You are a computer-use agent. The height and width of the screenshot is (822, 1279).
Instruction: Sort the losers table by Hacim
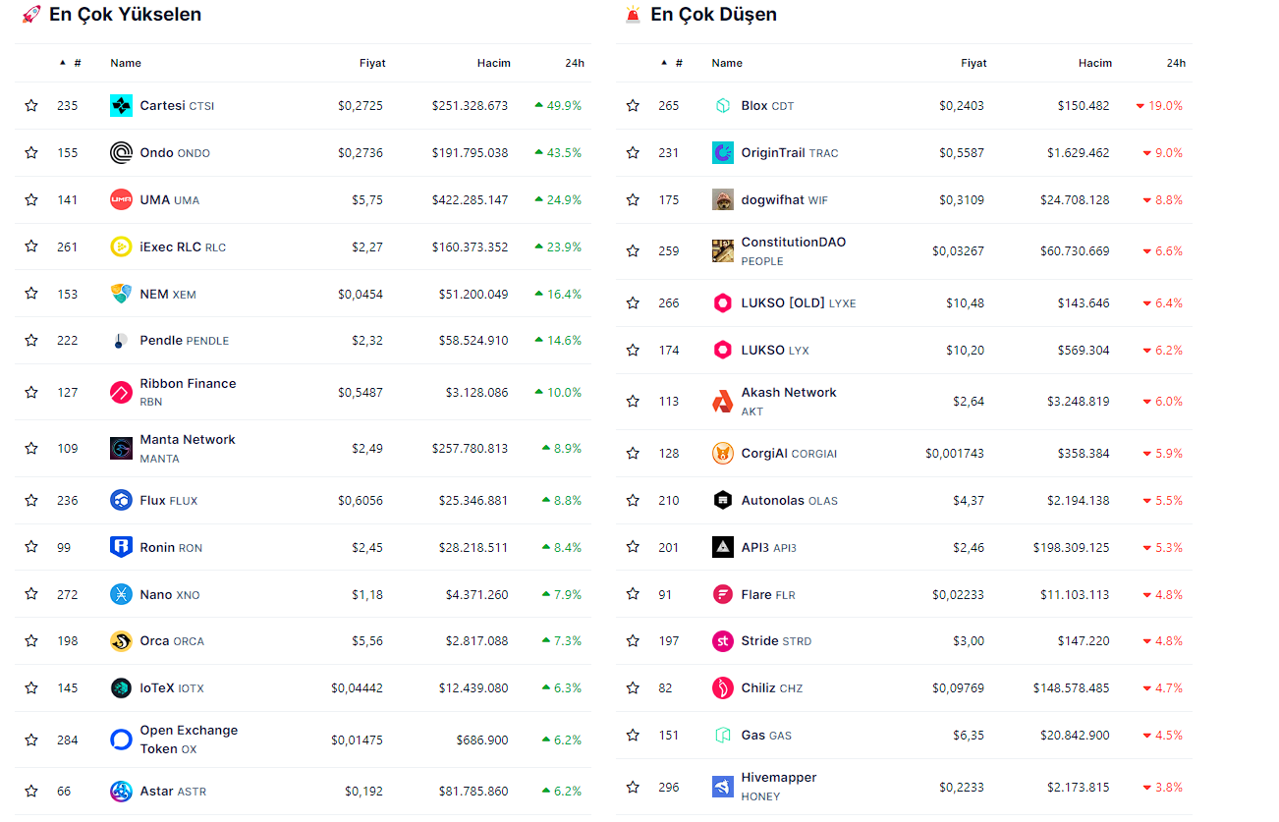(x=1094, y=63)
